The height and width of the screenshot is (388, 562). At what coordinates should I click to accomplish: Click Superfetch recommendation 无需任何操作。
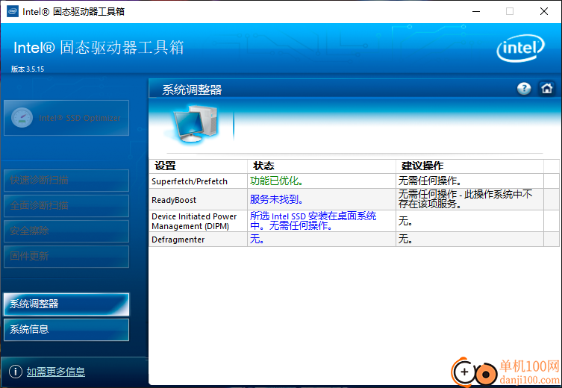[x=430, y=181]
